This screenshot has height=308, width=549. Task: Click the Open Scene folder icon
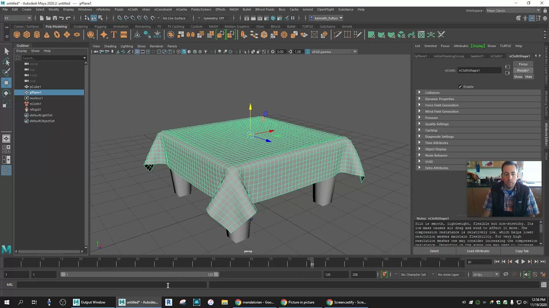(48, 18)
